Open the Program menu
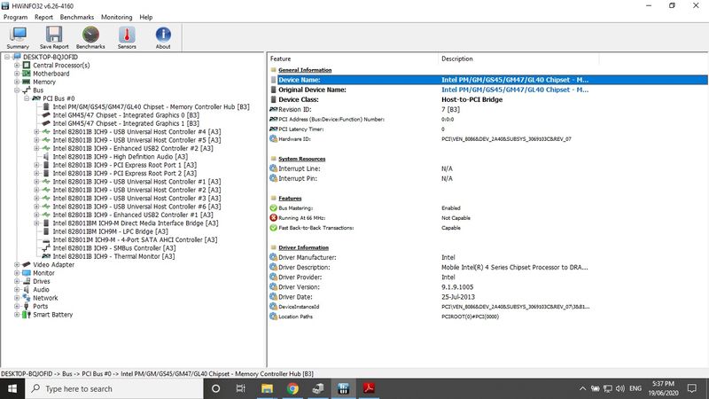709x399 pixels. click(15, 17)
